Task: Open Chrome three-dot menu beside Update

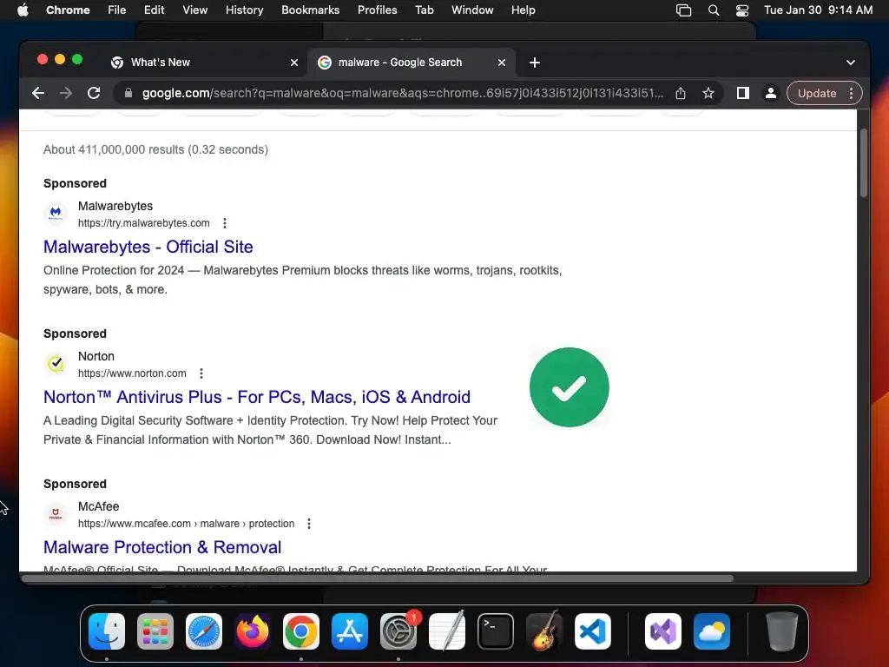Action: pyautogui.click(x=851, y=93)
